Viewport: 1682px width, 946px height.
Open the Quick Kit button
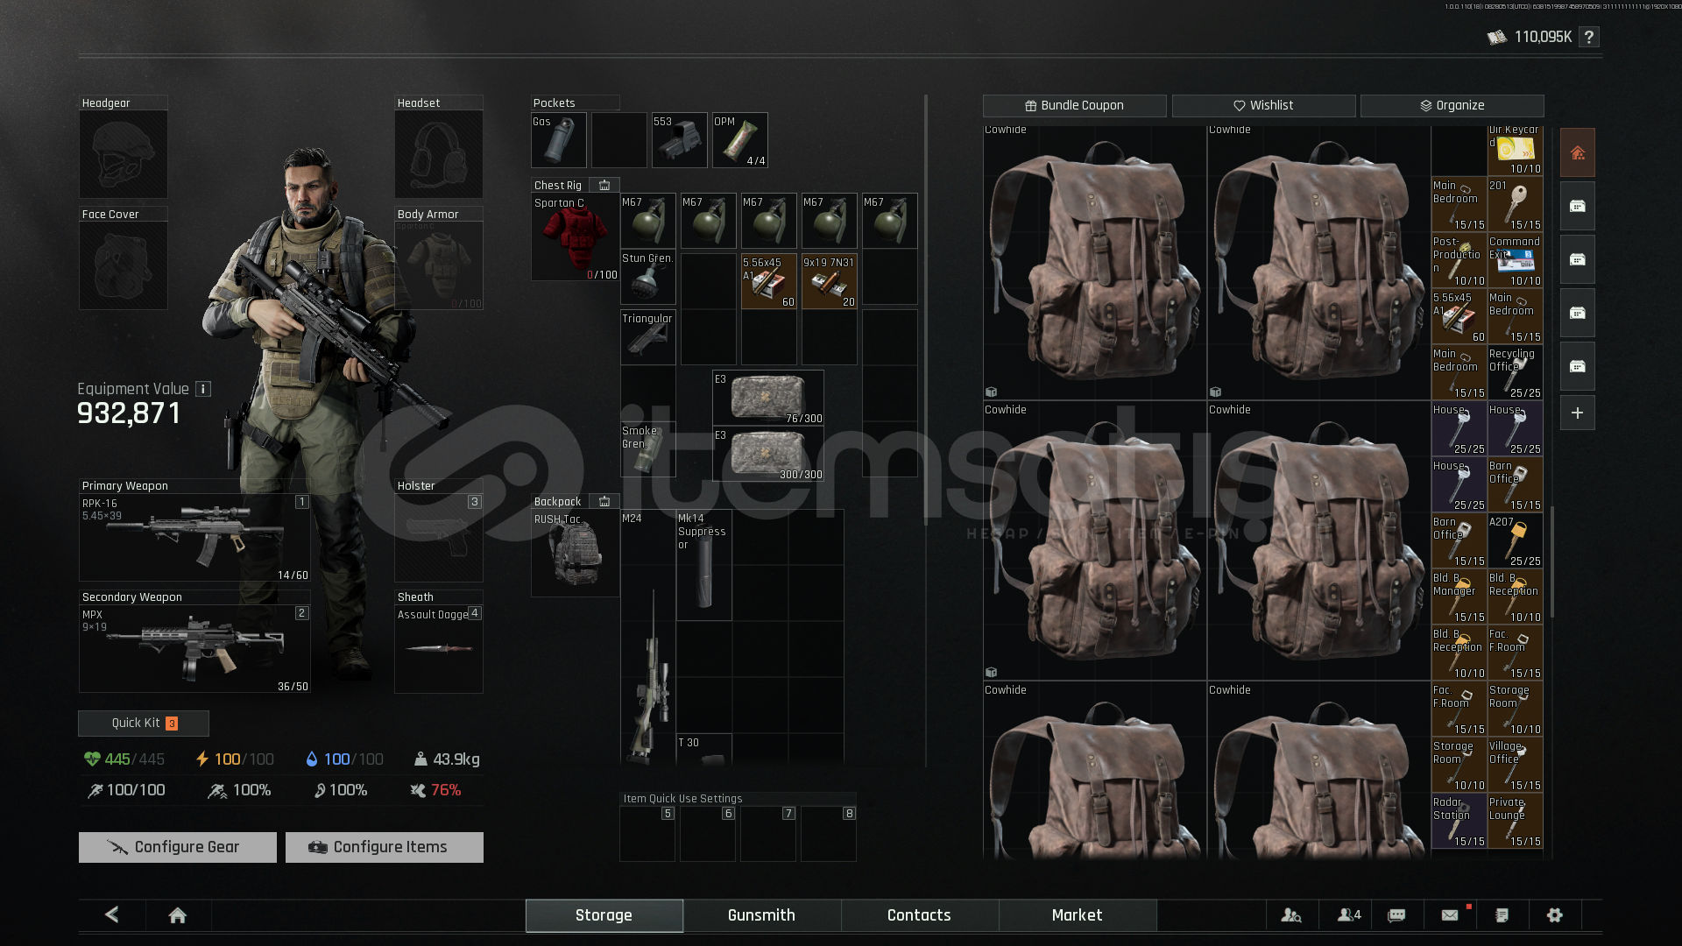pyautogui.click(x=144, y=723)
